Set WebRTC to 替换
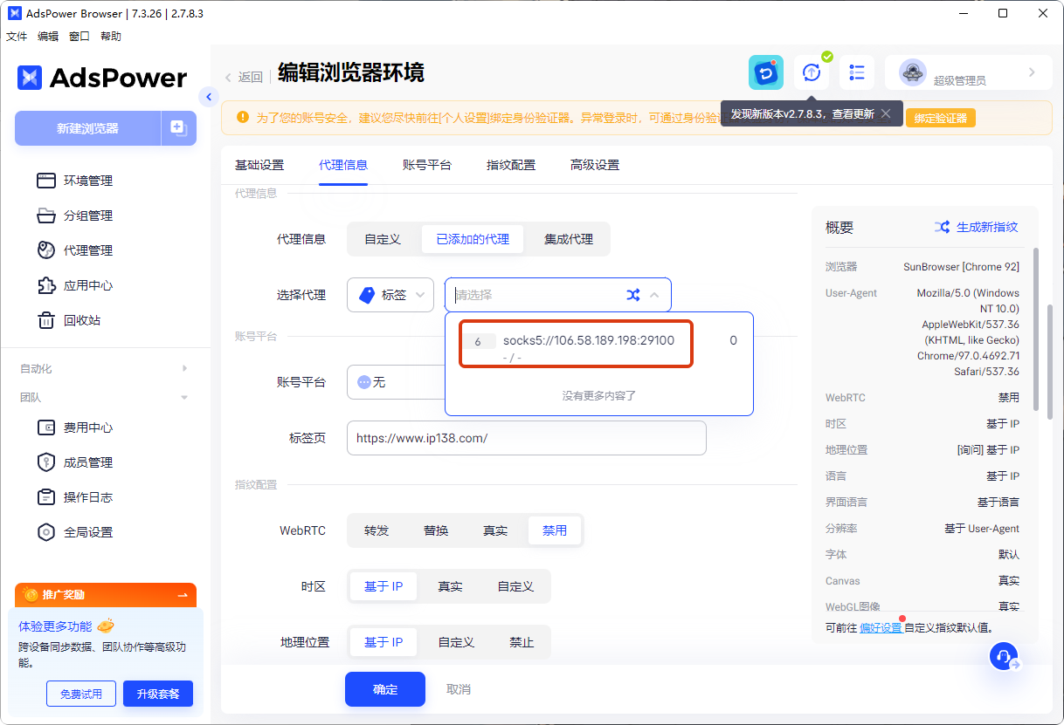Viewport: 1064px width, 725px height. (x=436, y=530)
